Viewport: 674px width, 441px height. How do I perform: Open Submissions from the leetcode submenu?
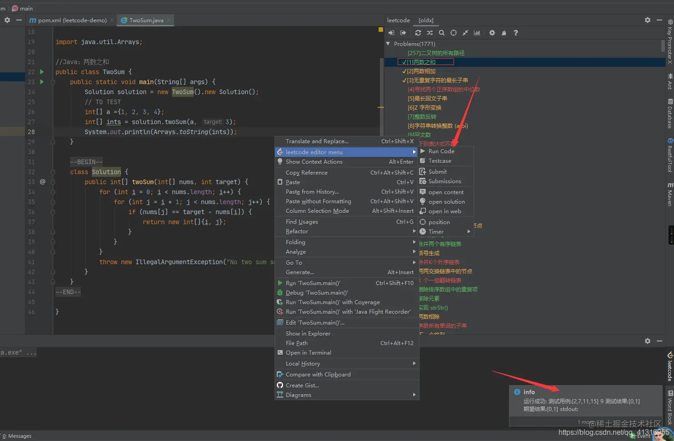tap(445, 181)
